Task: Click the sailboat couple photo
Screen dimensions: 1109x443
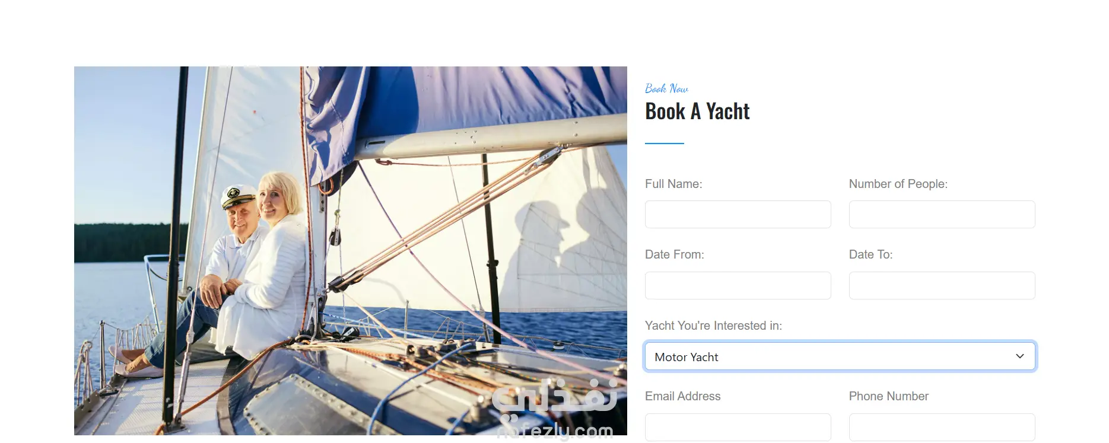Action: click(350, 251)
